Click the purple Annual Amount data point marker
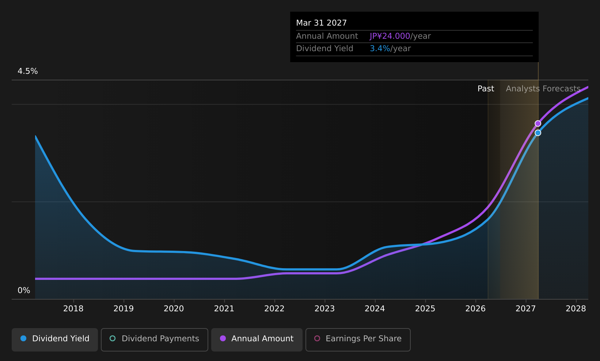The width and height of the screenshot is (600, 361). 538,123
